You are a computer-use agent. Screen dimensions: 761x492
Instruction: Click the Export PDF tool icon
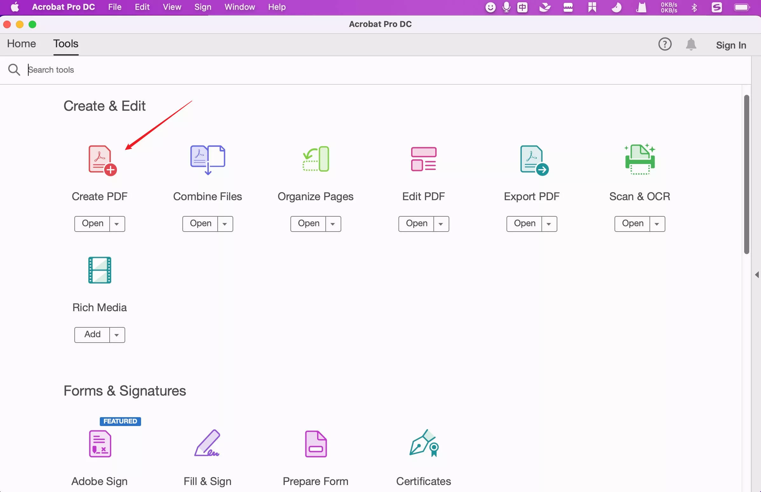(x=534, y=160)
